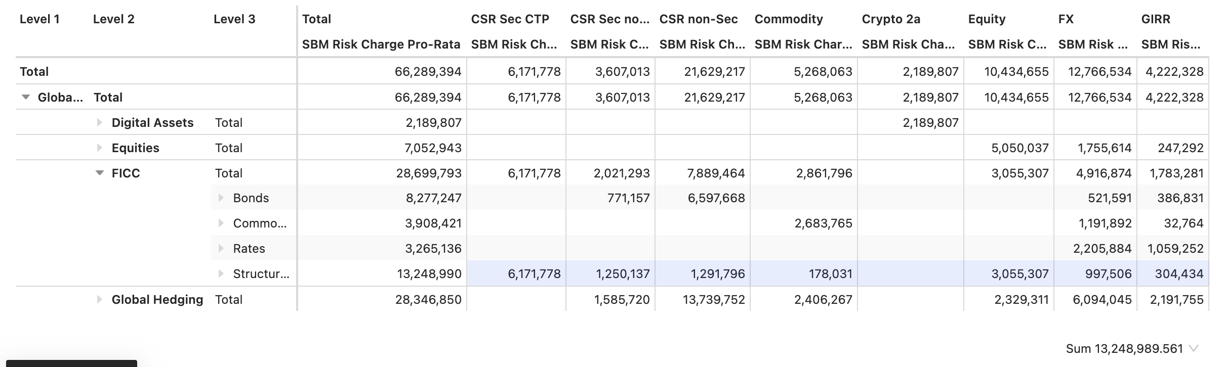Click the Level 2 column header

[113, 19]
